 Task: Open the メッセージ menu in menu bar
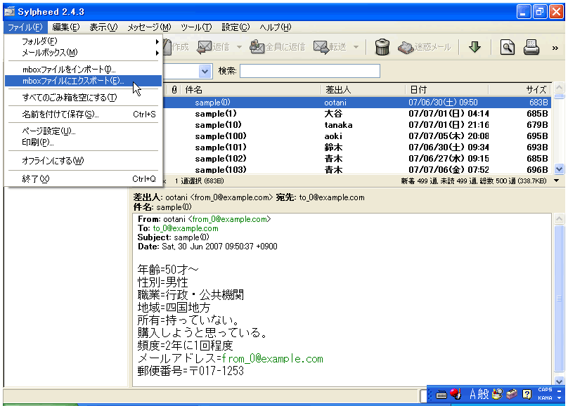[148, 27]
